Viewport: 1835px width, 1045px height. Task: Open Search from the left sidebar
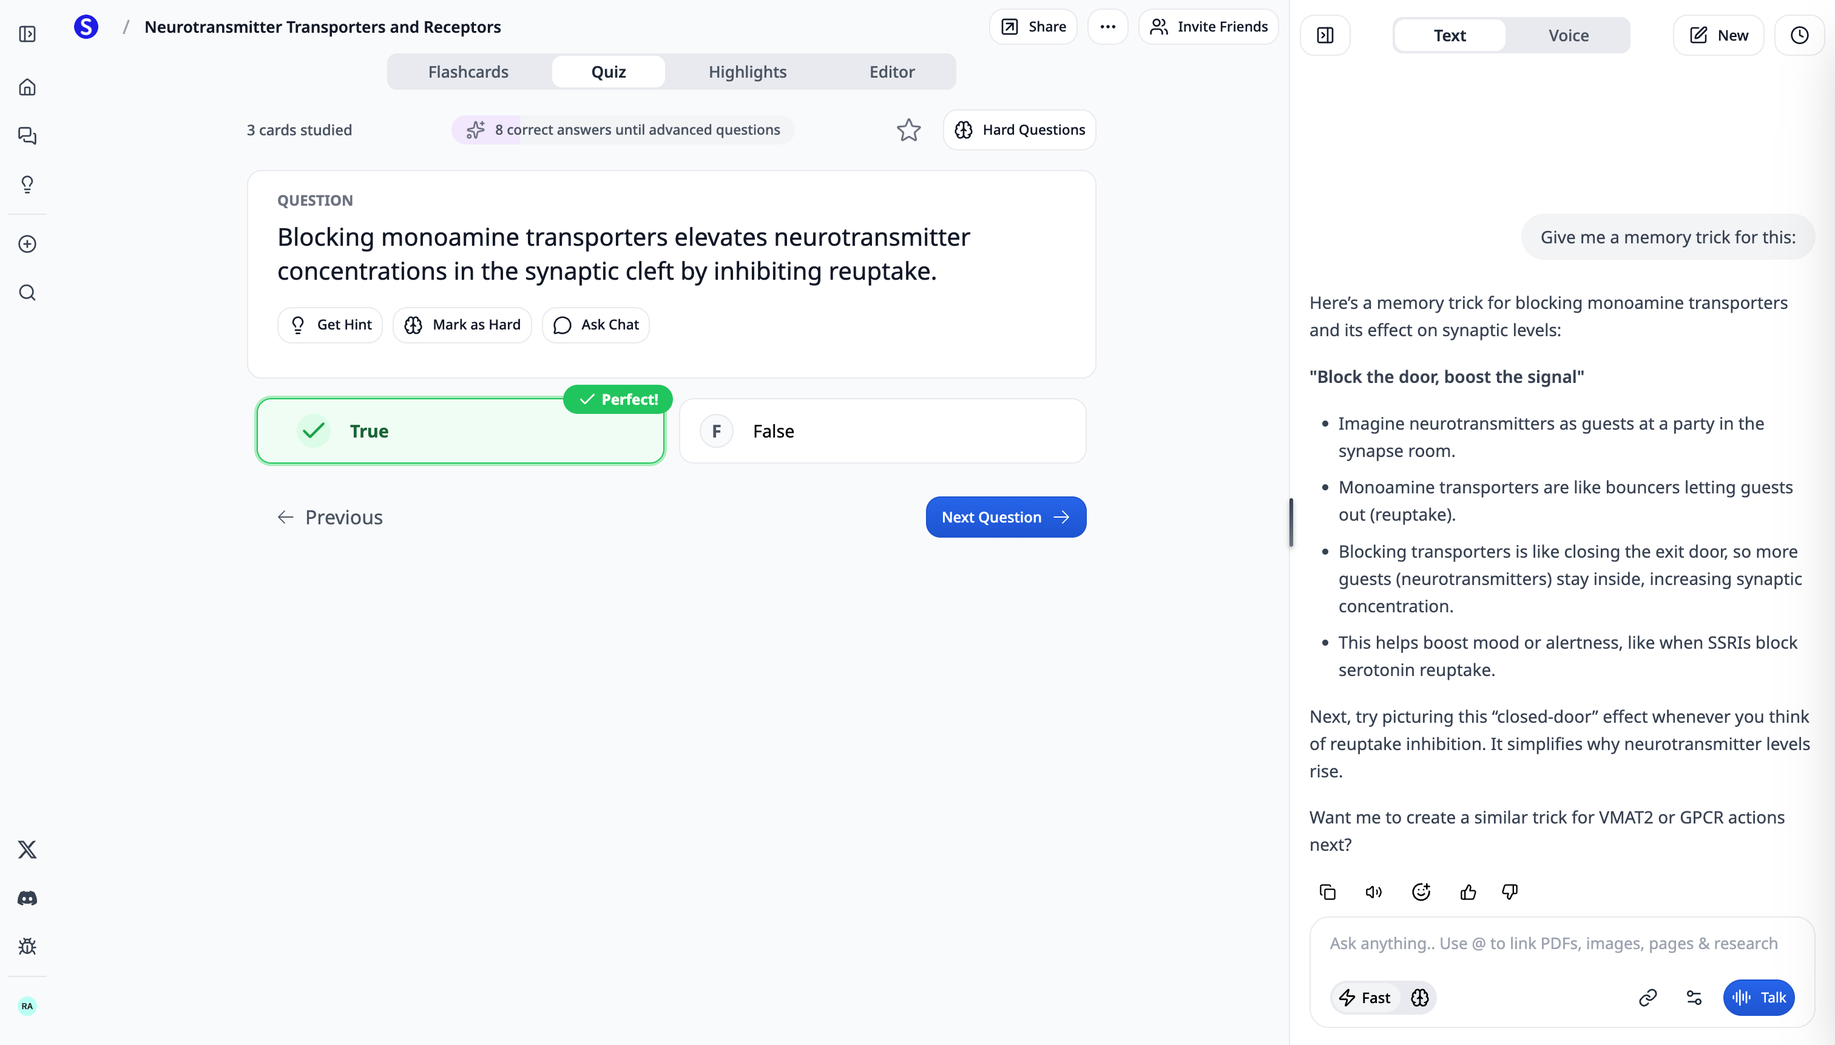27,292
